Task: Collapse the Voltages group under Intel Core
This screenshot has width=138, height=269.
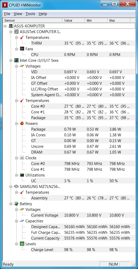Action: pyautogui.click(x=16, y=66)
